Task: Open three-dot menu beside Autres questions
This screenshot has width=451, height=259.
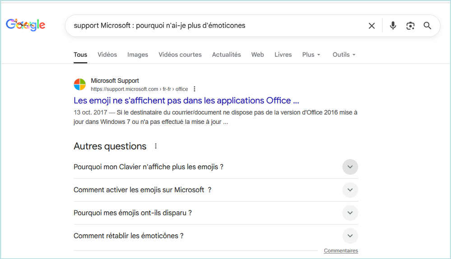Action: (156, 146)
